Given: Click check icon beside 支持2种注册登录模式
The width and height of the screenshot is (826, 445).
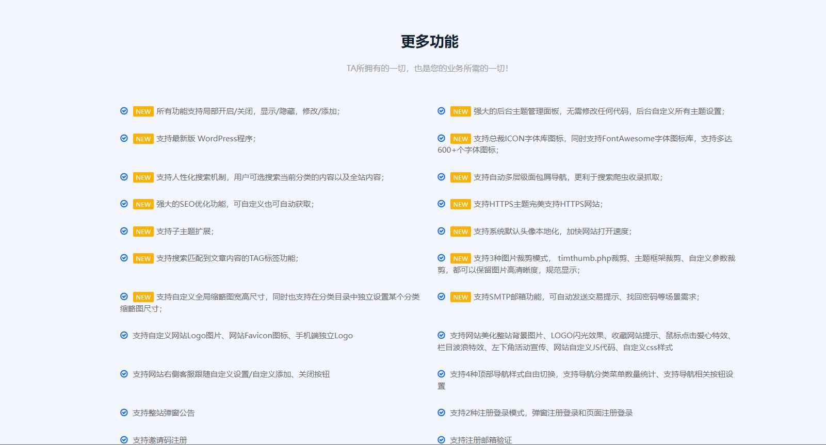Looking at the screenshot, I should 441,413.
